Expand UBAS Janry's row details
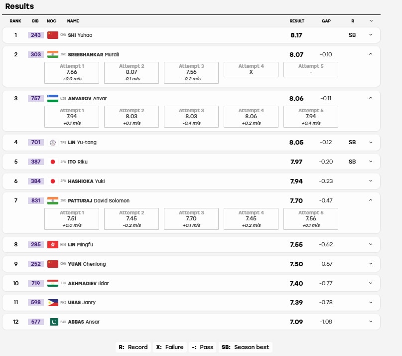Image resolution: width=402 pixels, height=356 pixels. (371, 302)
